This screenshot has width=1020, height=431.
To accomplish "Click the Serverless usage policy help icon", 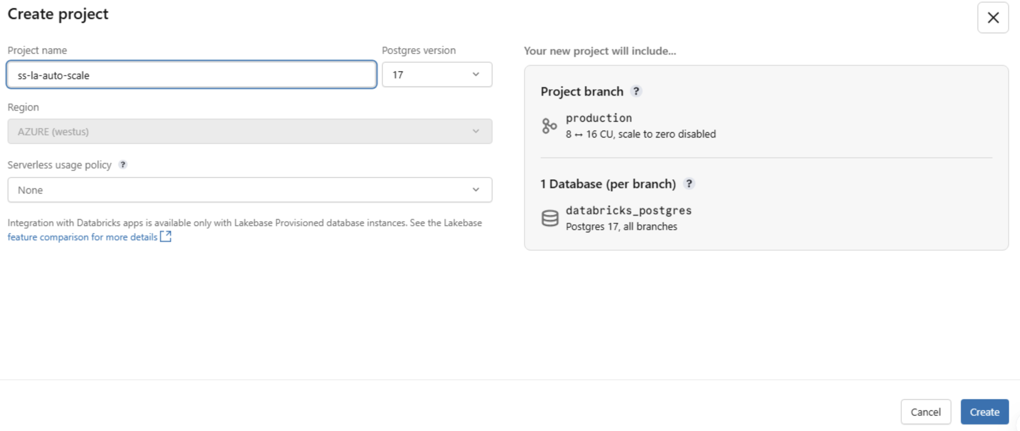I will tap(123, 165).
